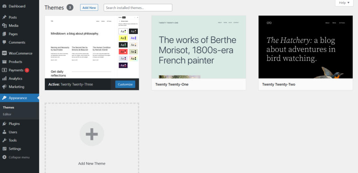Click the Analytics bar chart icon

click(4, 79)
